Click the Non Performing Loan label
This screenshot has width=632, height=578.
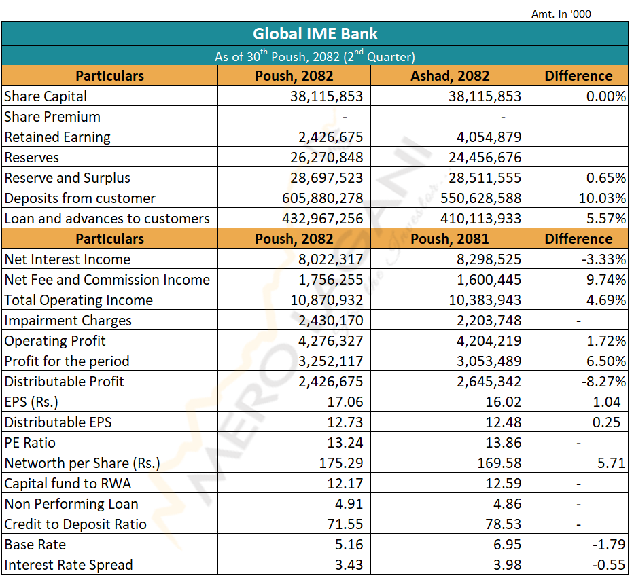coord(71,504)
